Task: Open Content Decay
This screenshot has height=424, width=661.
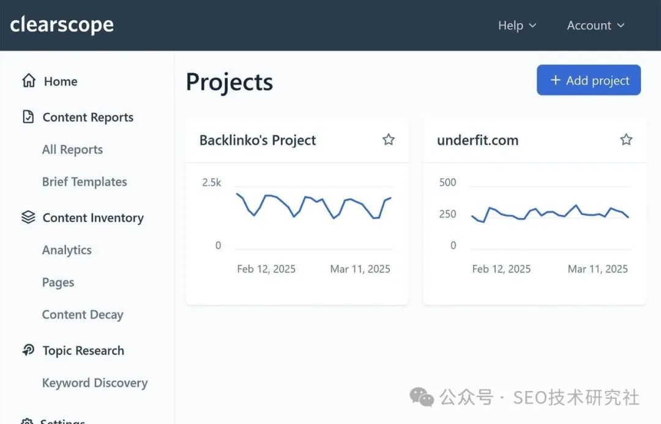Action: tap(83, 315)
